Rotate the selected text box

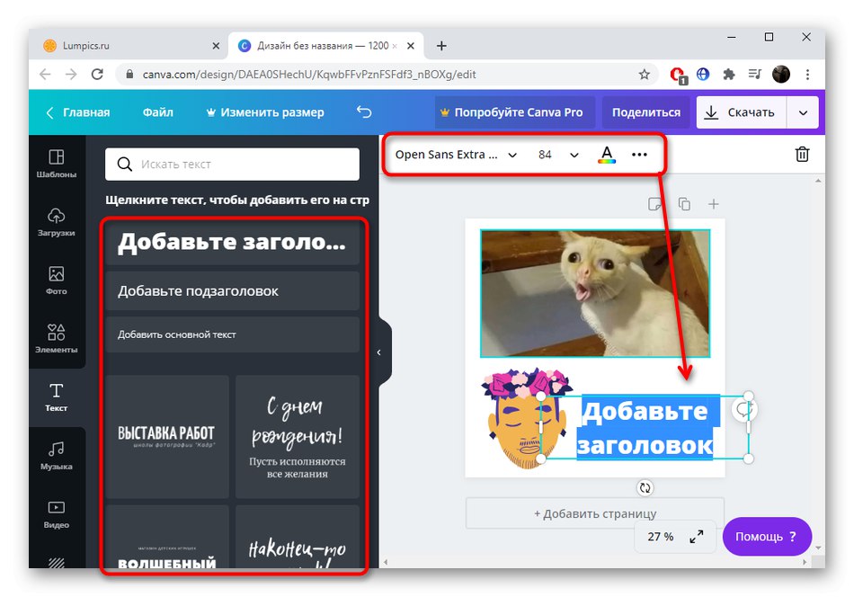point(645,487)
